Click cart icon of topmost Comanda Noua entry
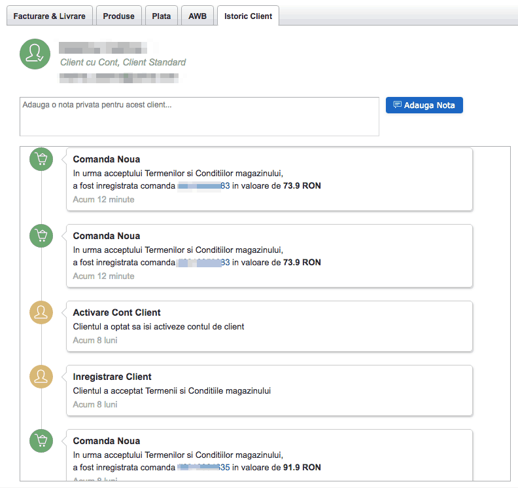This screenshot has height=488, width=518. pos(41,159)
